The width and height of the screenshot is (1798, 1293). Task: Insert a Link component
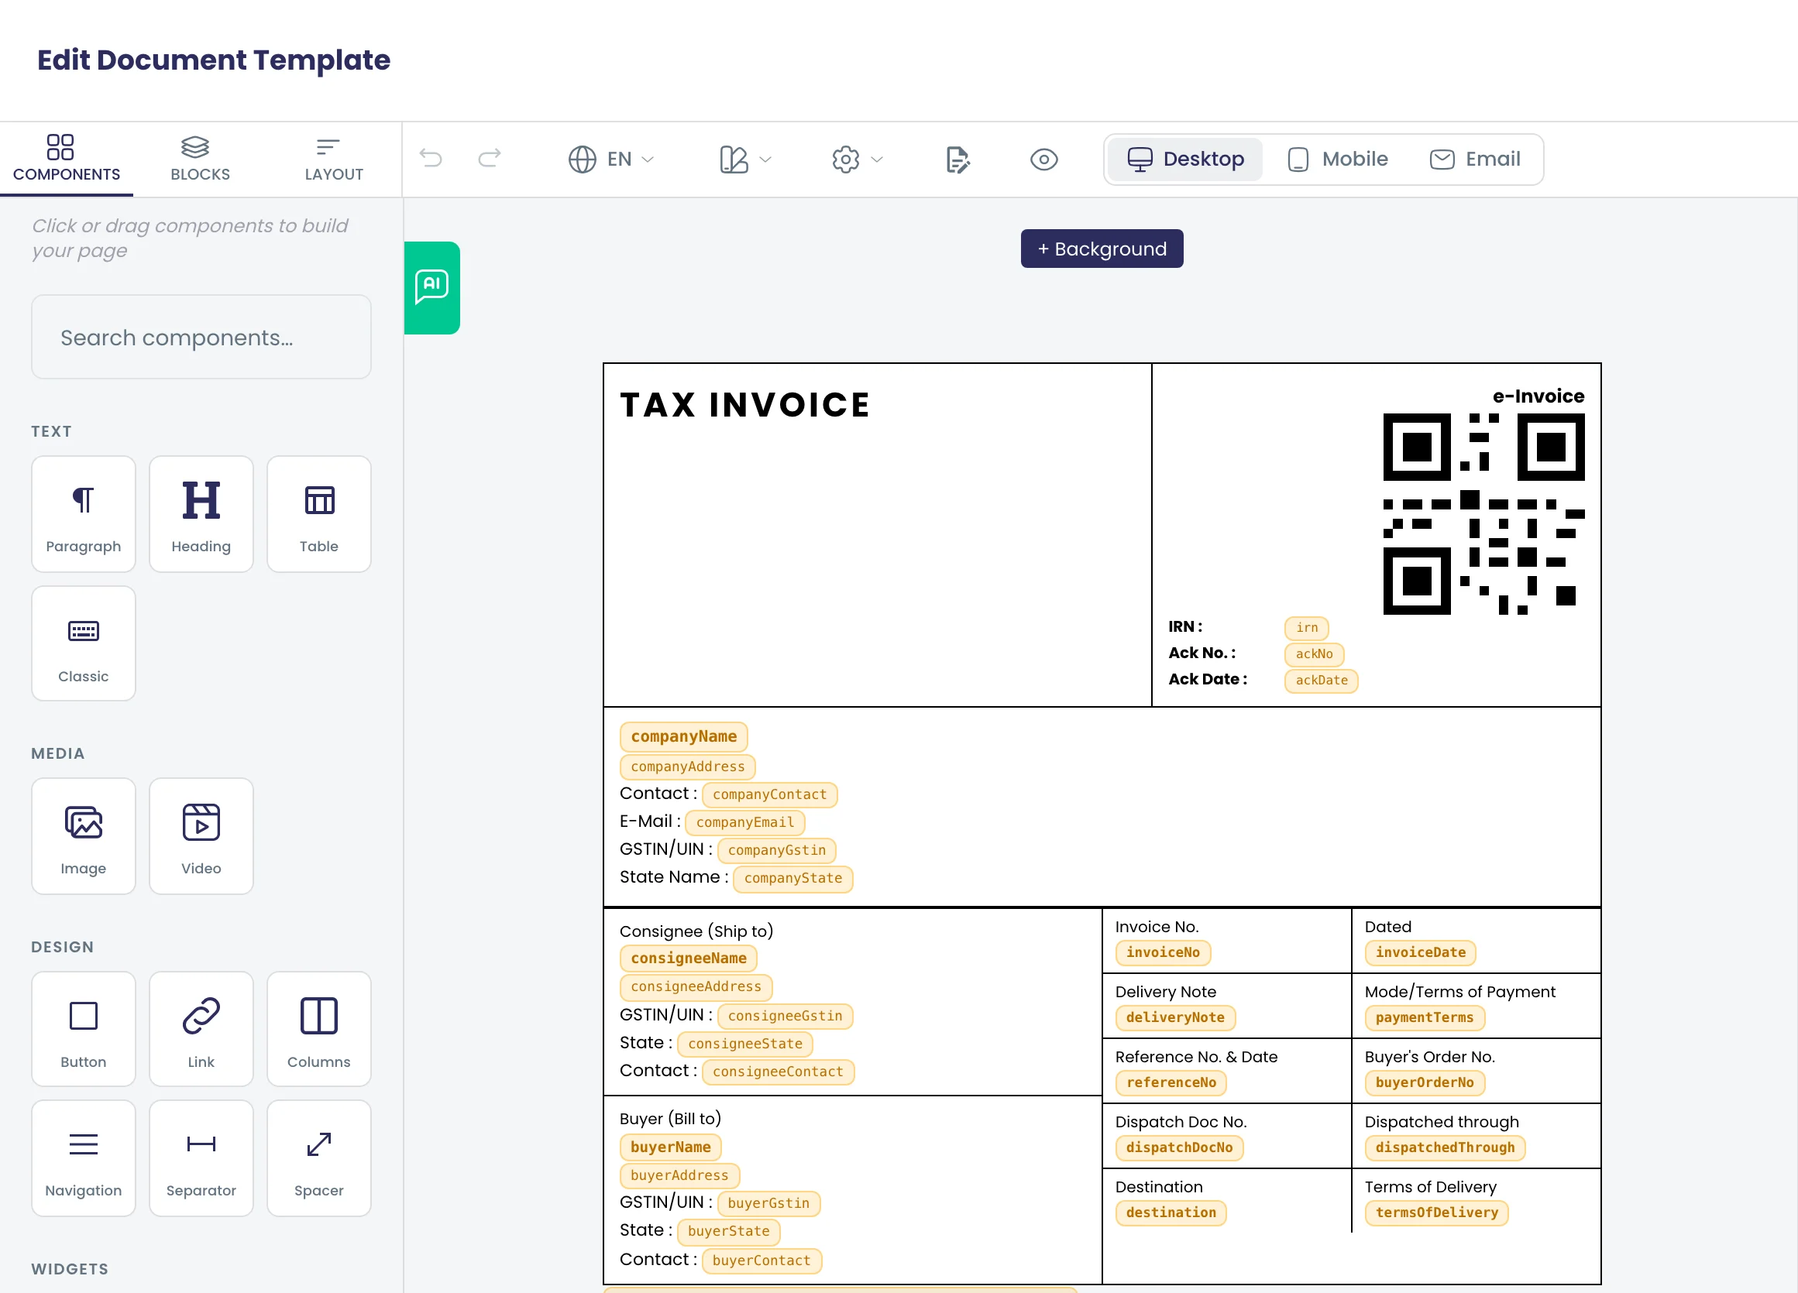[x=201, y=1028]
